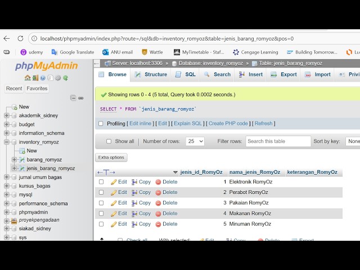
Task: Click the log out icon beside Home
Action: [35, 78]
